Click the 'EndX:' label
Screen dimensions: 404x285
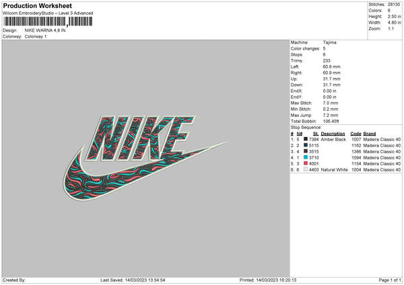tap(296, 91)
